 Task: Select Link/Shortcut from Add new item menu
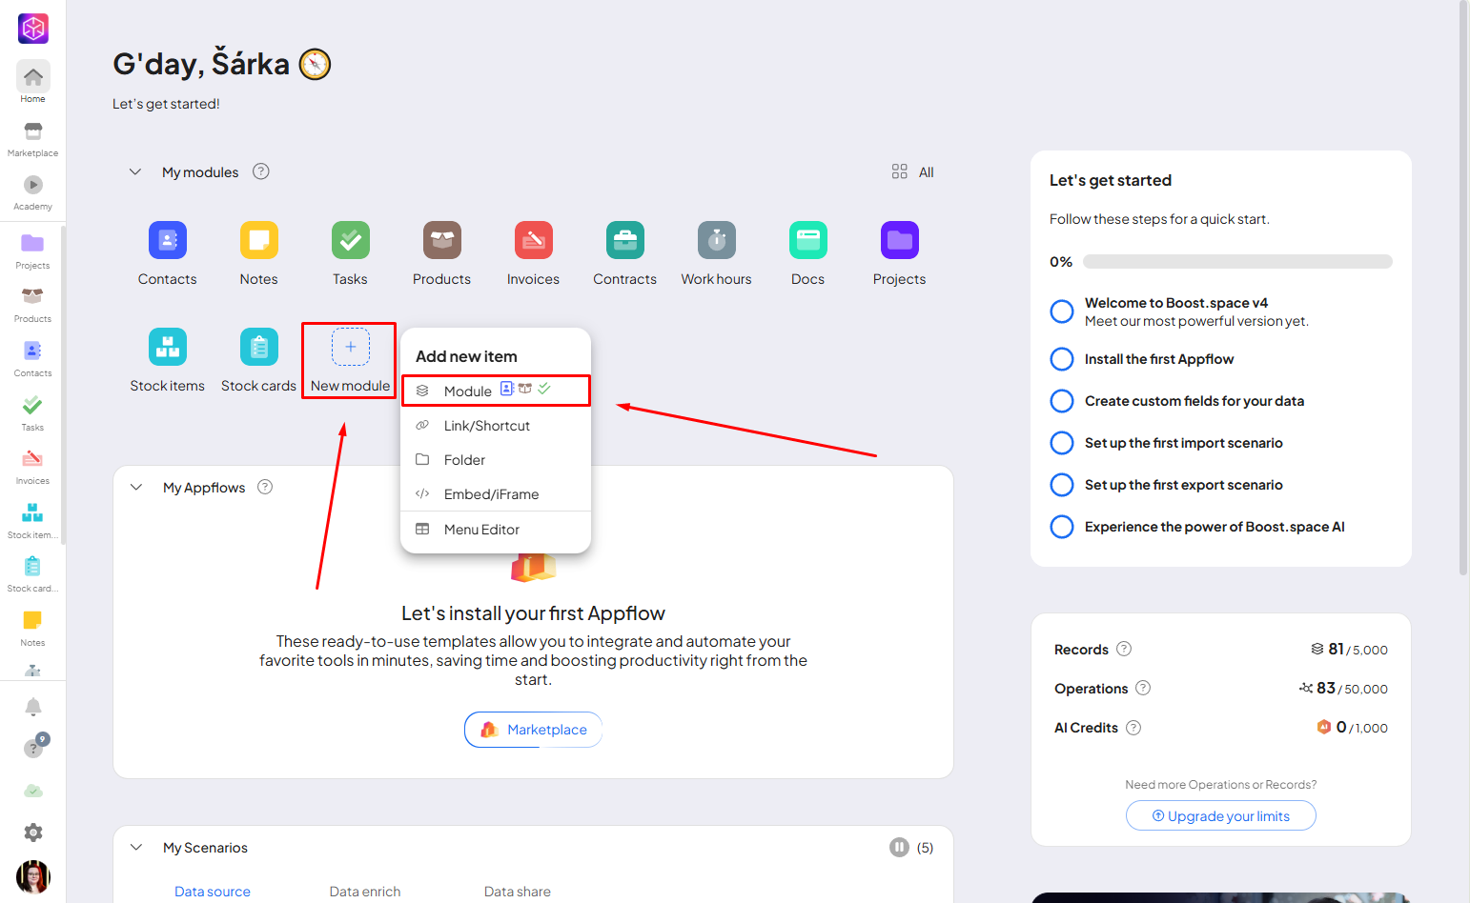486,426
